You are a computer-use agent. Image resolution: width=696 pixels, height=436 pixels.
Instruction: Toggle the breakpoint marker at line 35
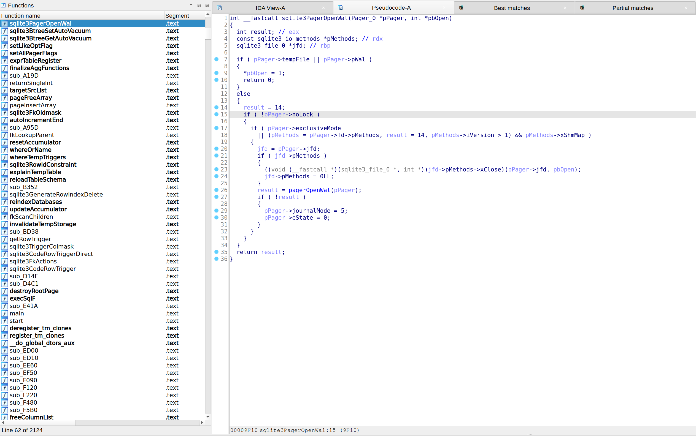tap(216, 252)
